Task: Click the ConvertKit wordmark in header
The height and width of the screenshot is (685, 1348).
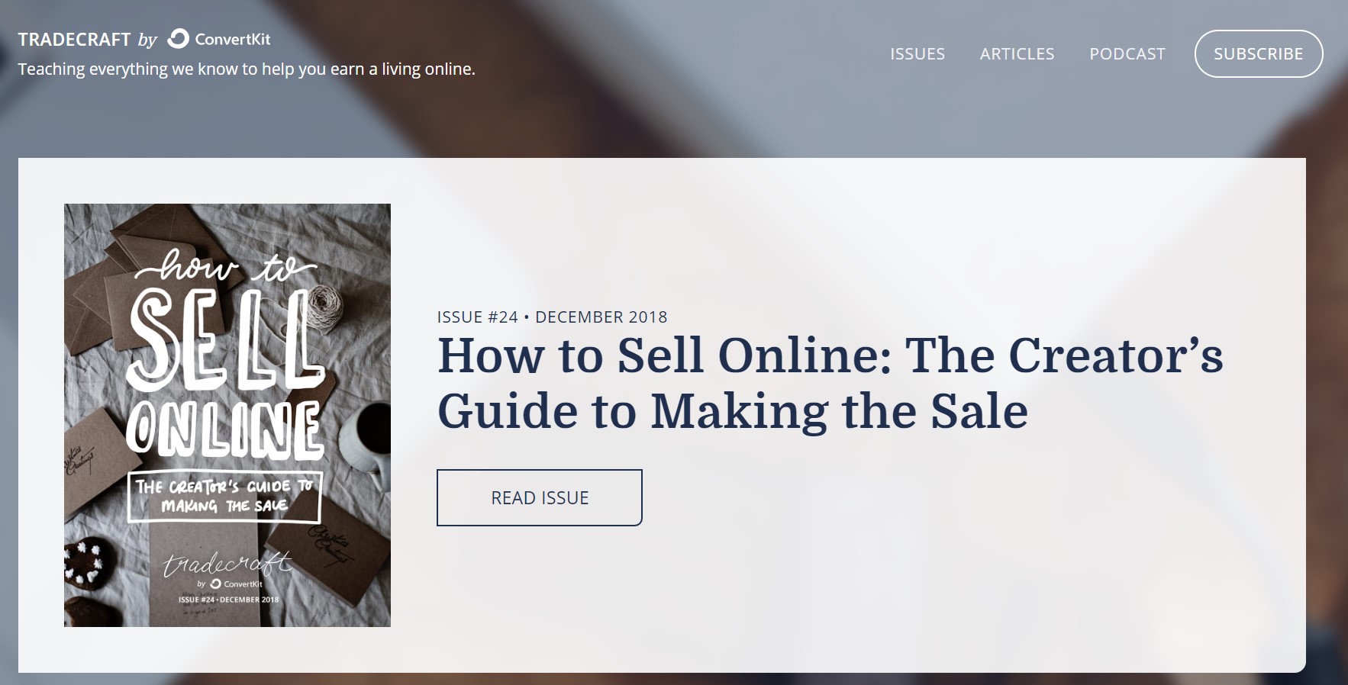Action: tap(233, 40)
